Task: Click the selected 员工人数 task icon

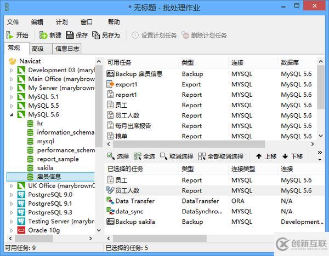Action: click(x=110, y=190)
